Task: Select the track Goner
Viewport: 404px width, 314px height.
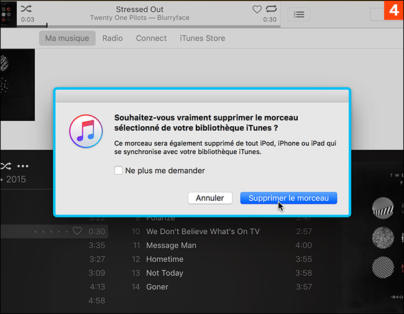Action: pos(157,287)
